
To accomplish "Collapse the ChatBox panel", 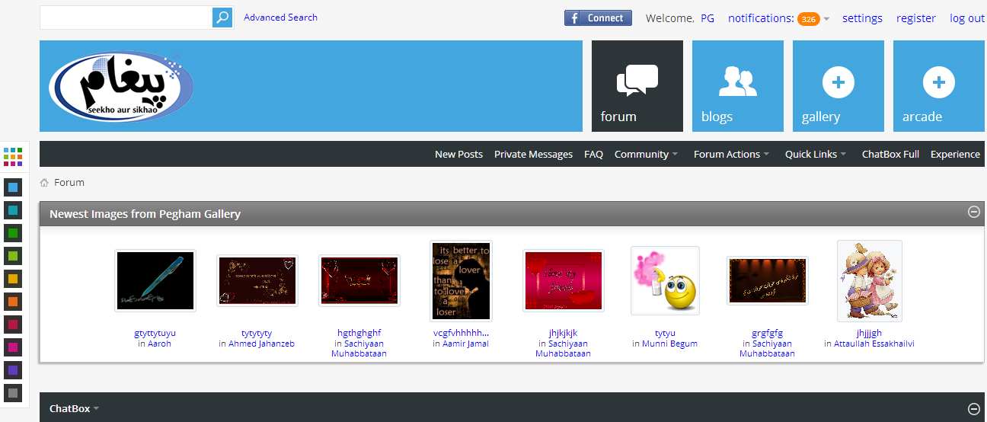I will [x=973, y=408].
